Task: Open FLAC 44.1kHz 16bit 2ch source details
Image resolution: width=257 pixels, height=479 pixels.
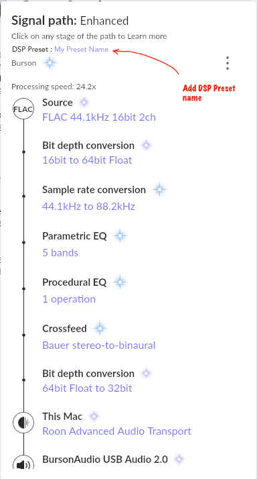Action: tap(99, 117)
